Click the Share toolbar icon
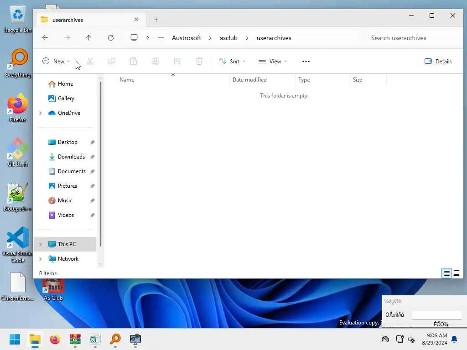 [x=177, y=62]
